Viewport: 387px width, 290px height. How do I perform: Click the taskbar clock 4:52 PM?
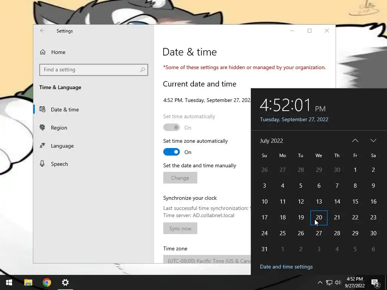pos(354,282)
